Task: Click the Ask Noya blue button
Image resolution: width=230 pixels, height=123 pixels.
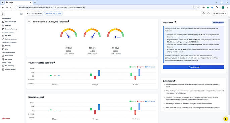Action: pos(193,67)
